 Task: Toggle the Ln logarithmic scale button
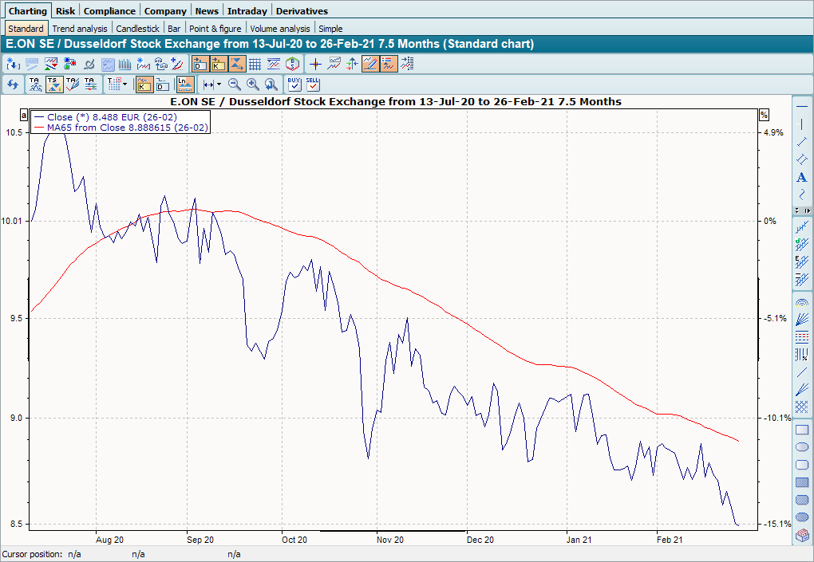tap(184, 84)
